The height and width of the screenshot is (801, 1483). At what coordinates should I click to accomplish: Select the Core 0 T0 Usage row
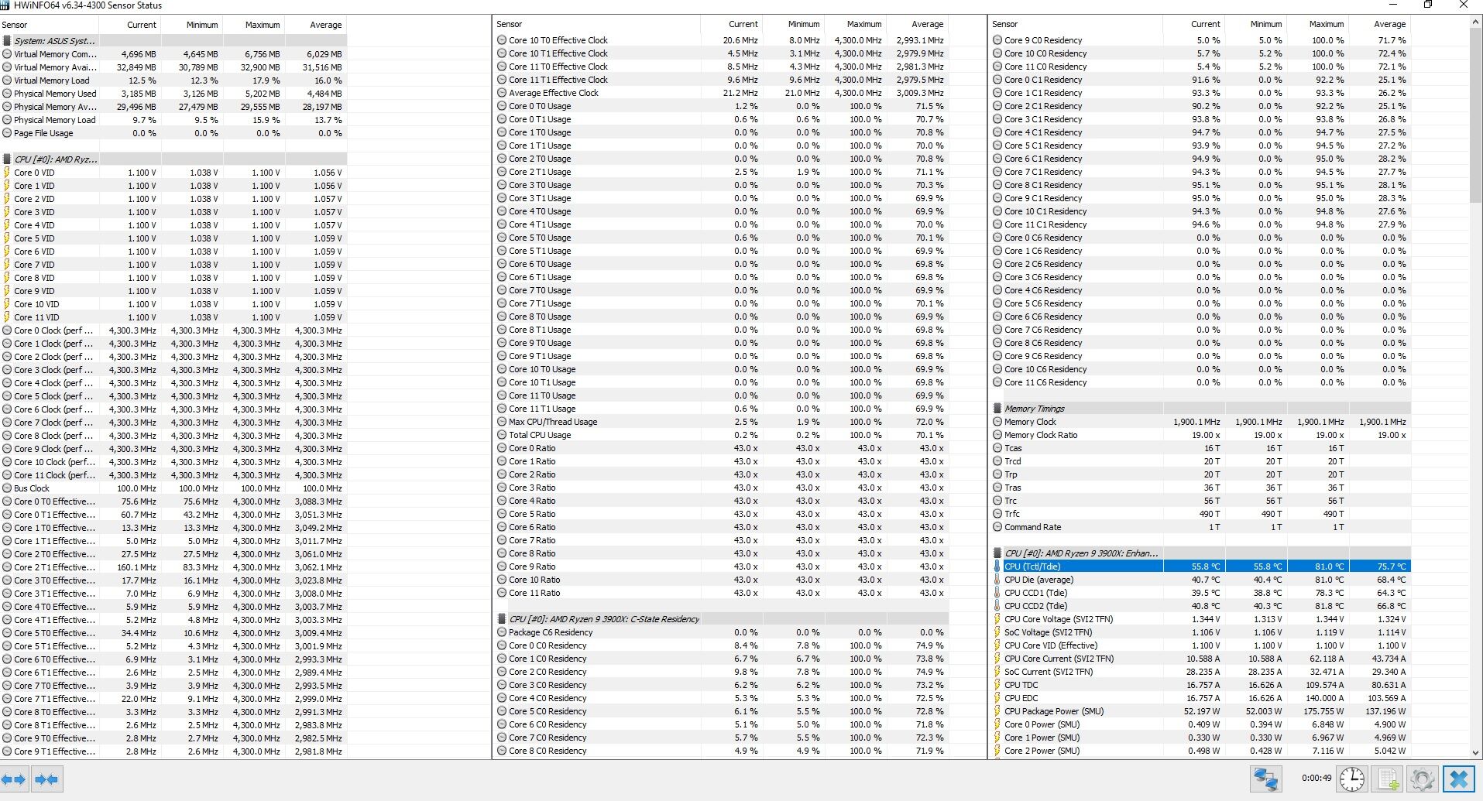pyautogui.click(x=722, y=106)
